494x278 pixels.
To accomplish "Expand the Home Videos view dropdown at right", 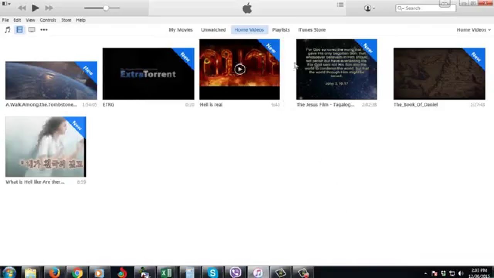I will [x=474, y=30].
